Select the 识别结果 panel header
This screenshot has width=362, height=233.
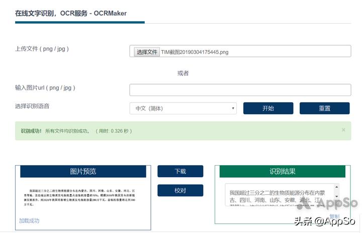tap(283, 171)
